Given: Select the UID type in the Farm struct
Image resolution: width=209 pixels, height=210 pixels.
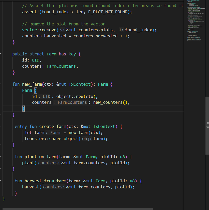Looking at the screenshot, I should (35, 60).
